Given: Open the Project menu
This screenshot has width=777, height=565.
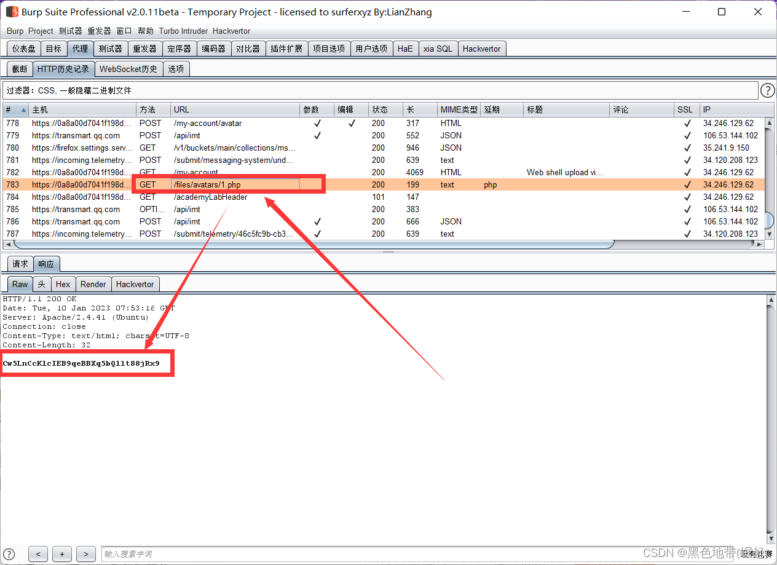Looking at the screenshot, I should click(41, 31).
